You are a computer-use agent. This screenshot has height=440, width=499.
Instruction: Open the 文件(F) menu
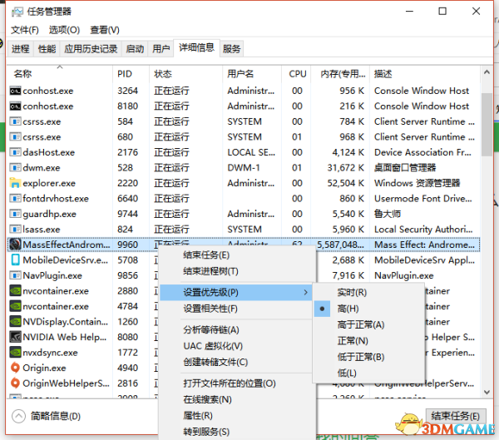click(24, 30)
